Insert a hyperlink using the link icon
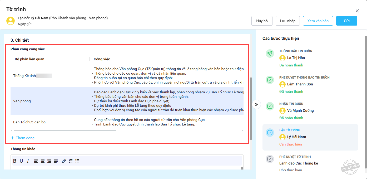367x179 pixels. pyautogui.click(x=64, y=161)
